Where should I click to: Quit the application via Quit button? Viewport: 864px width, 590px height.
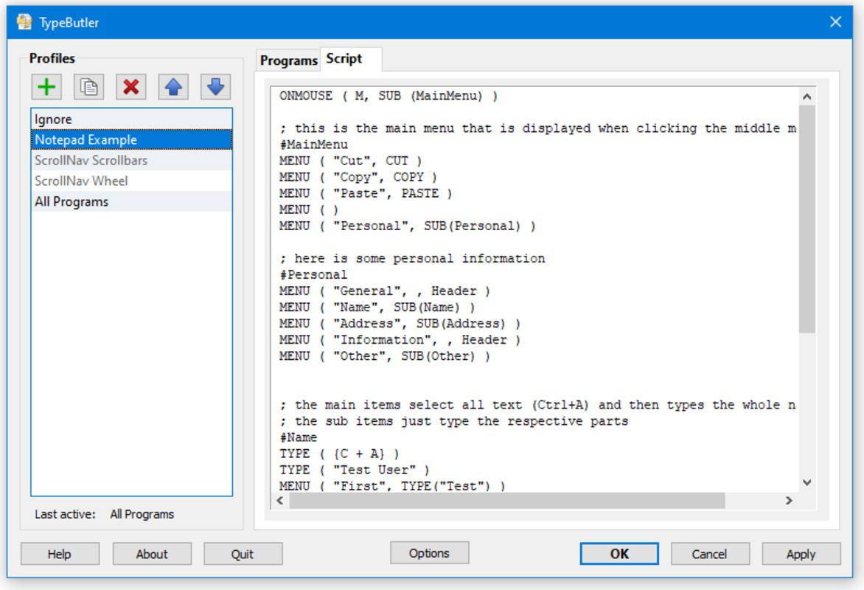243,554
